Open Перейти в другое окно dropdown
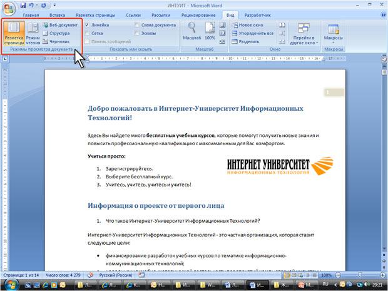This screenshot has width=388, height=291. pos(304,34)
